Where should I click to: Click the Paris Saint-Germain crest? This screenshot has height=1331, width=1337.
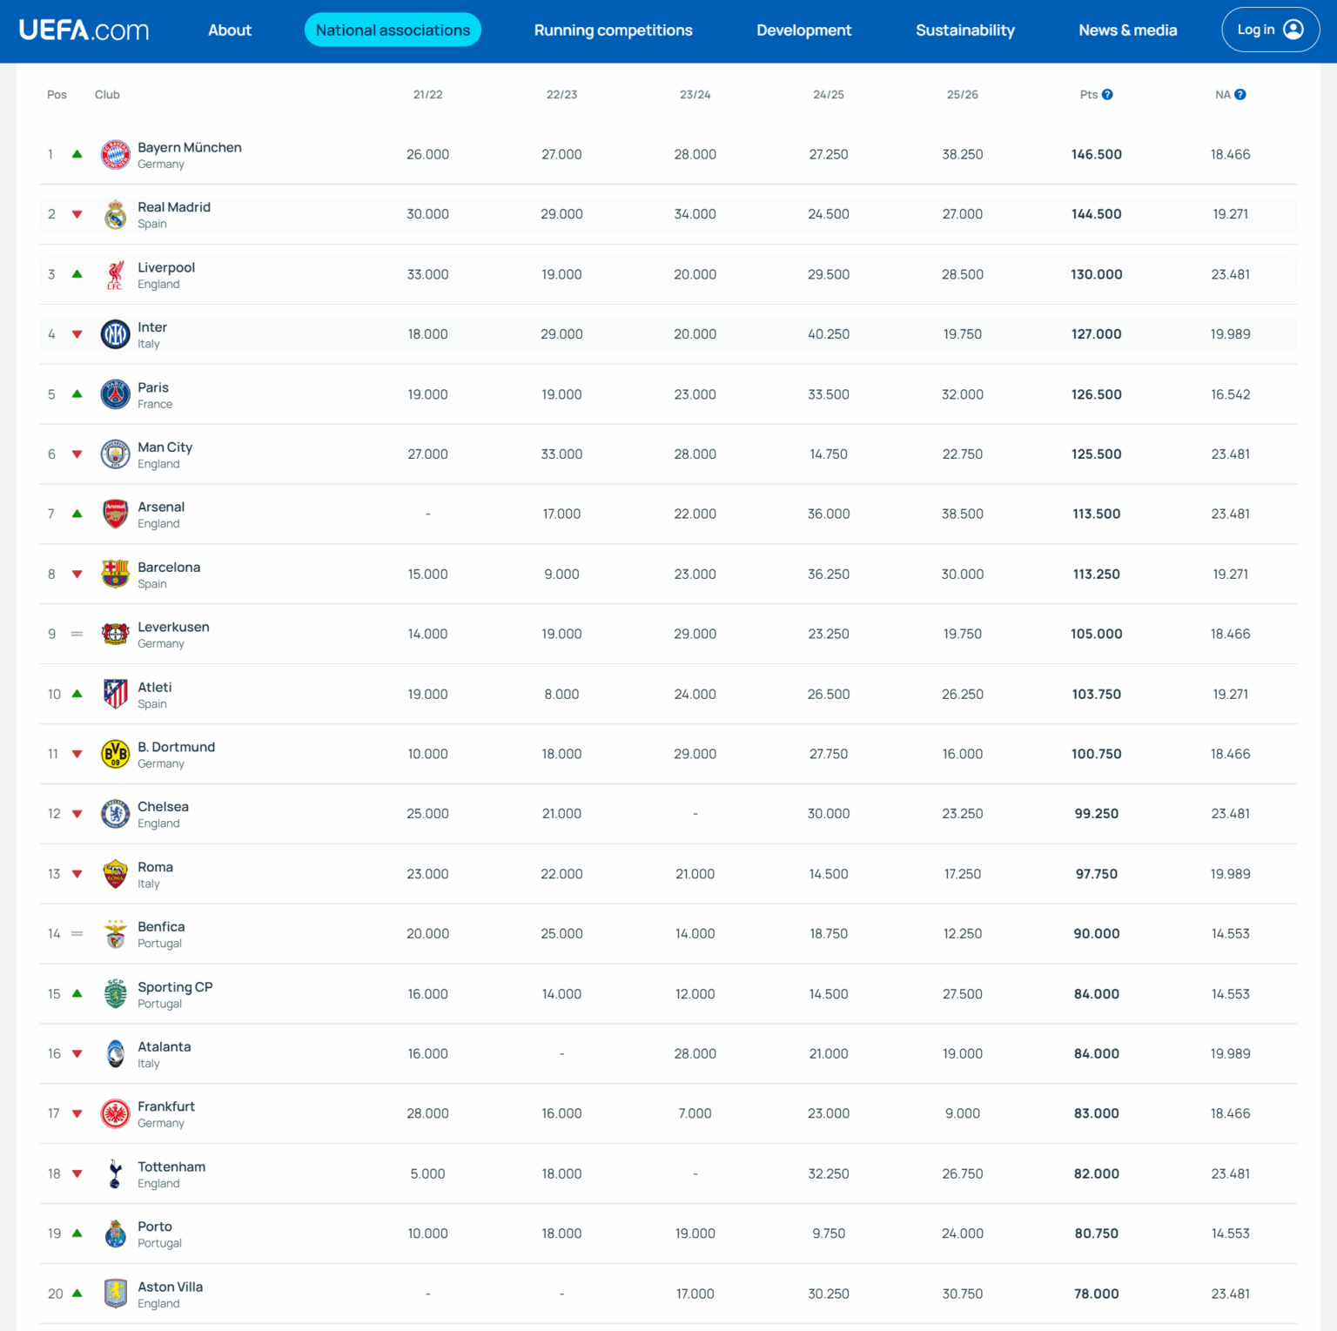[x=116, y=393]
